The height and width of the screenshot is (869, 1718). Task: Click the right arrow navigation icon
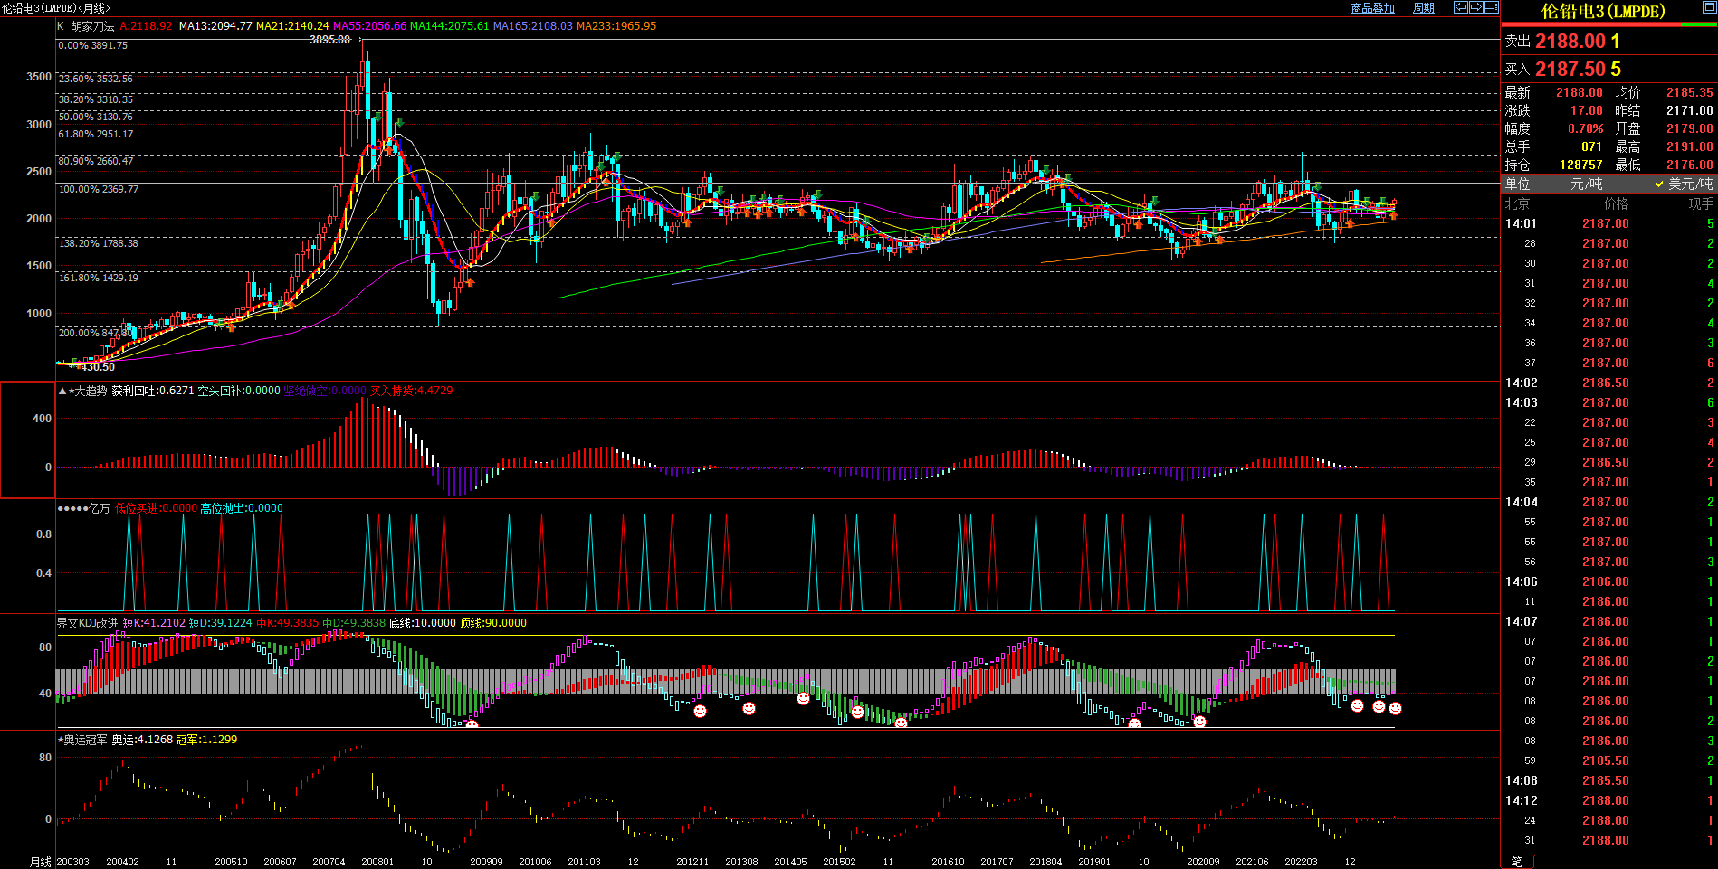(x=1475, y=7)
